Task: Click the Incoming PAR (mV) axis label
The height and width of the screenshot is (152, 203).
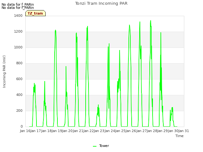Action: (x=4, y=72)
